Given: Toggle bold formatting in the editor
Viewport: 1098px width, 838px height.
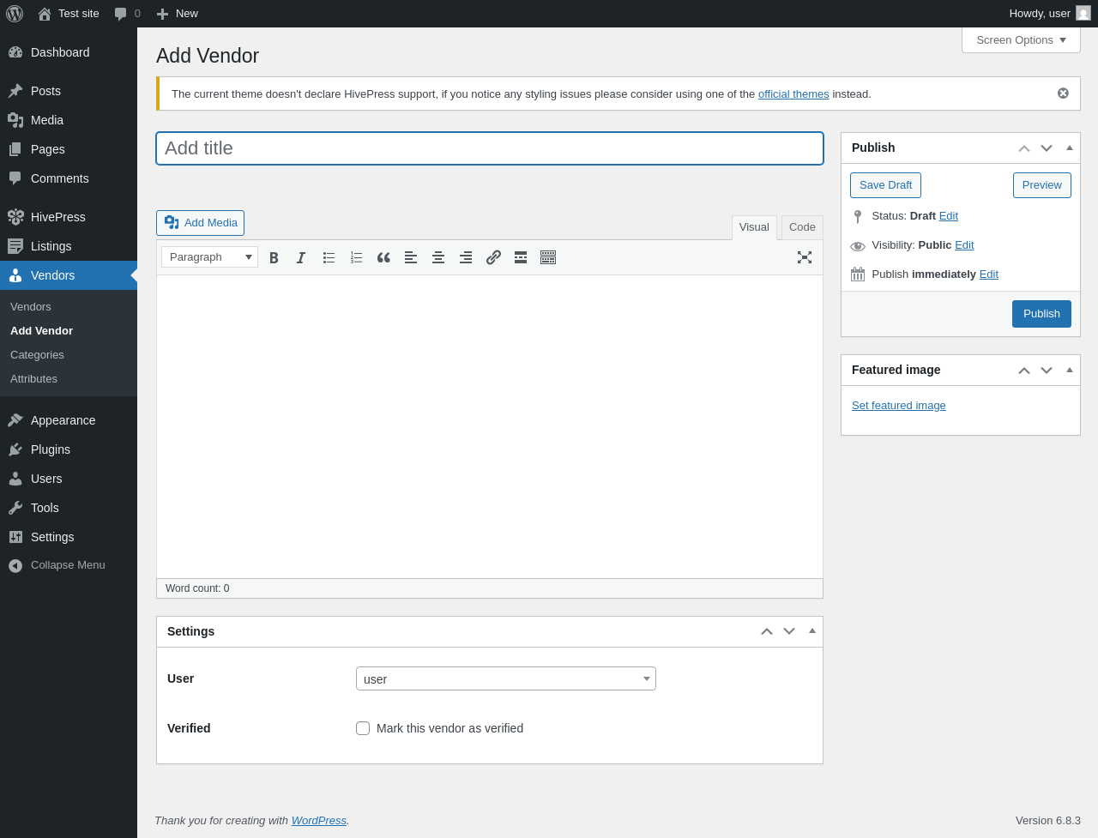Looking at the screenshot, I should 274,257.
